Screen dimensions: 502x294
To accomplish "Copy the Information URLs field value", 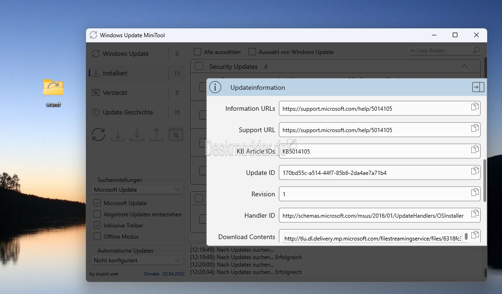I will 475,107.
